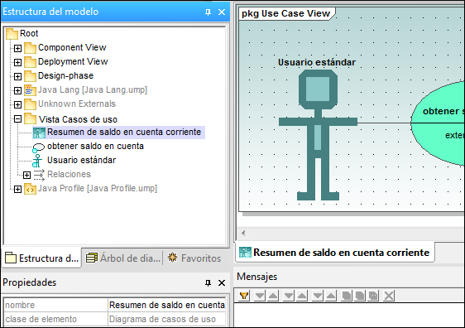Click the Component View folder icon
Image resolution: width=465 pixels, height=328 pixels.
[30, 48]
